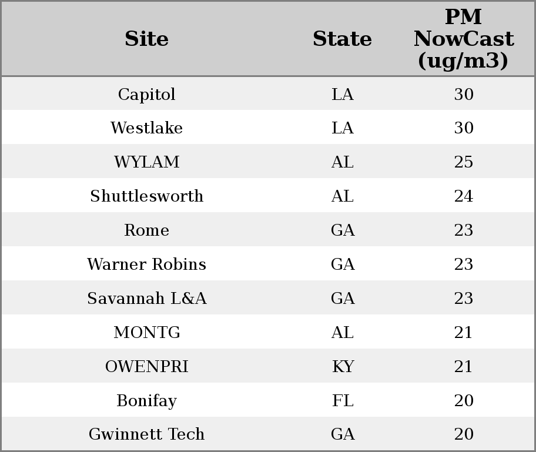Viewport: 536px width, 452px height.
Task: Select the Bonifay site cell
Action: 146,400
